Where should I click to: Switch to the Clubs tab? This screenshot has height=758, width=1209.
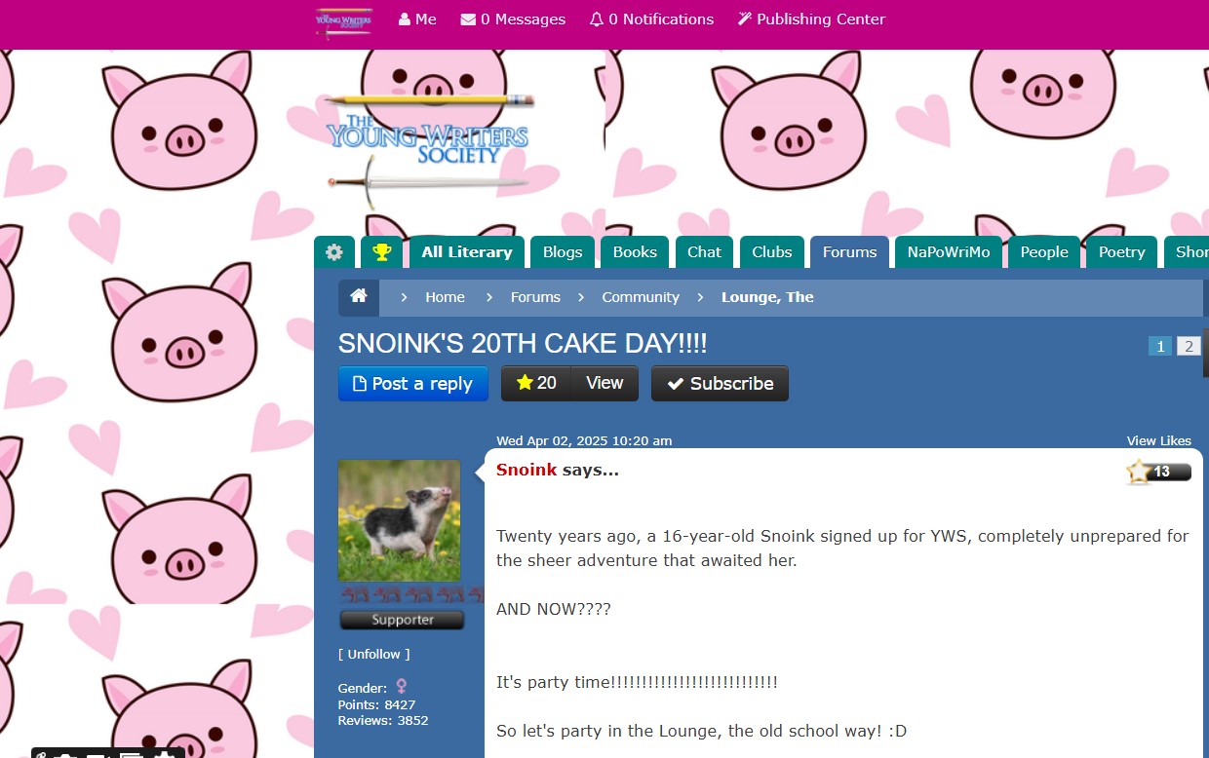click(x=772, y=252)
